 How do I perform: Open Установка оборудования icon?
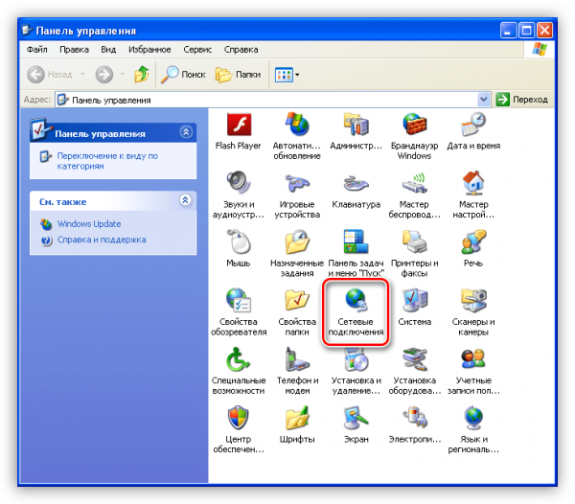click(x=414, y=359)
